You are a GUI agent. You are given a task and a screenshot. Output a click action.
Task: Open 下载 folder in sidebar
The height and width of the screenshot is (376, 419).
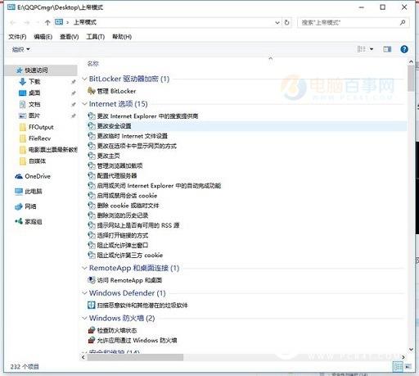34,81
